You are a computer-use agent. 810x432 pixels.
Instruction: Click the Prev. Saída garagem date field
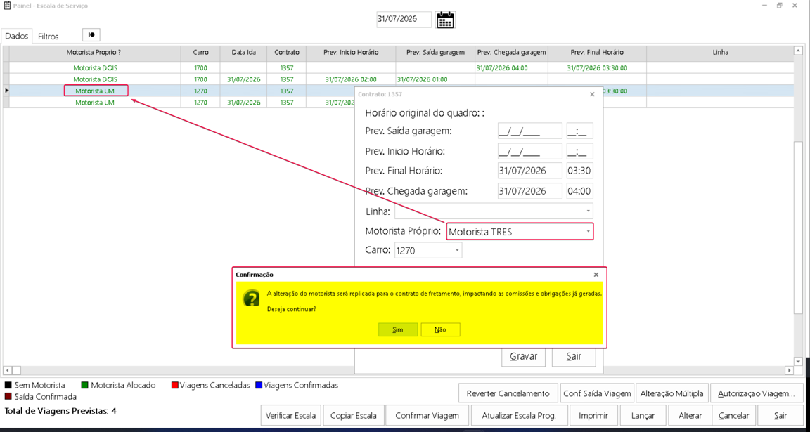pos(530,131)
